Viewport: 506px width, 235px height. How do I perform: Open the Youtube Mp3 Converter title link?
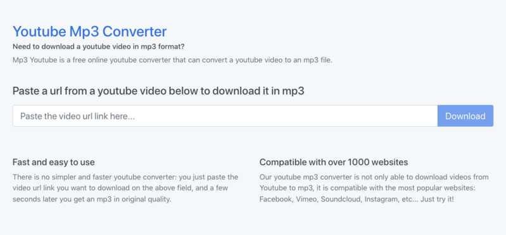[90, 32]
